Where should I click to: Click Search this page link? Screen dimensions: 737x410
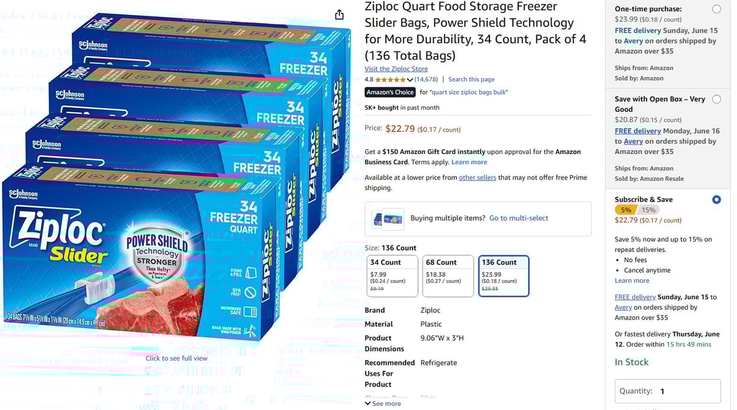tap(471, 79)
